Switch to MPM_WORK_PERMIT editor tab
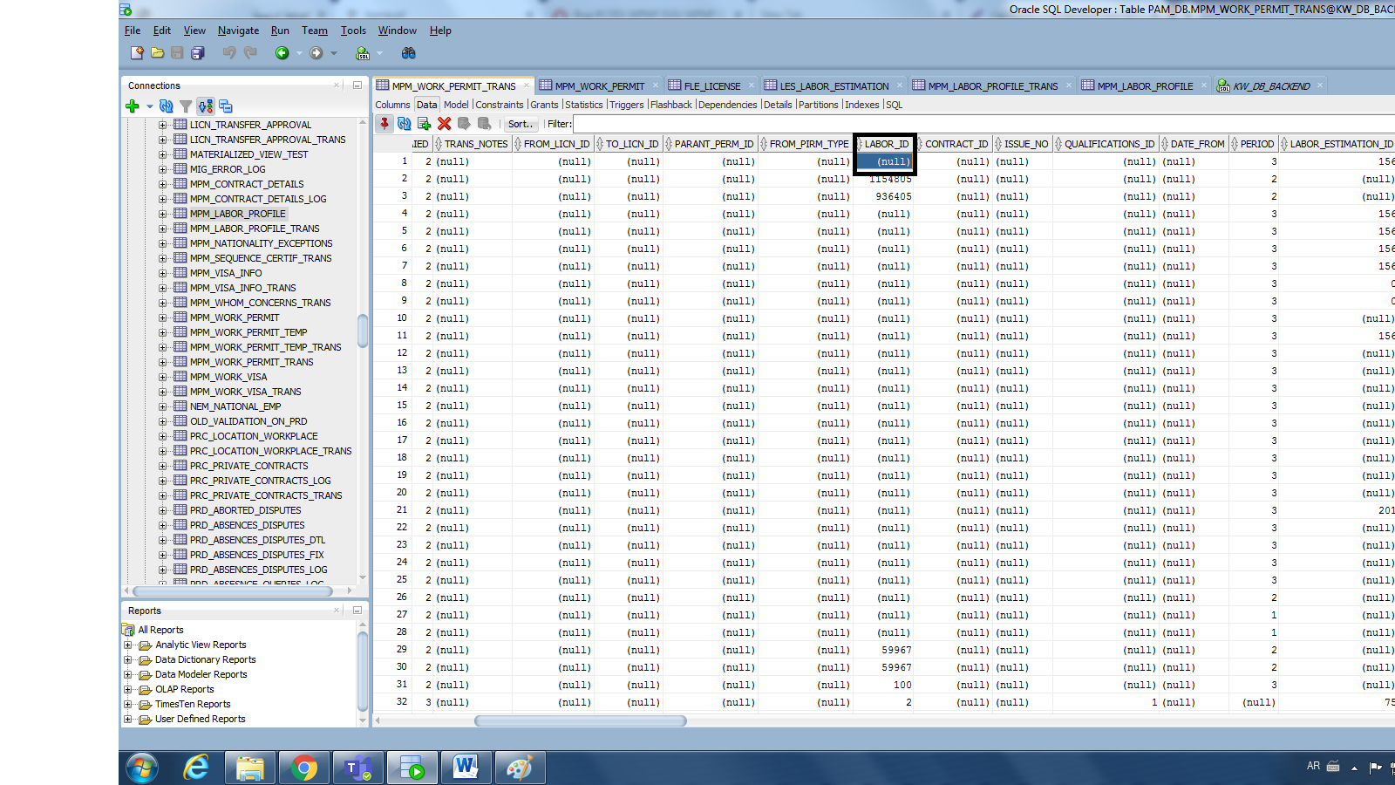This screenshot has width=1395, height=785. pyautogui.click(x=600, y=86)
